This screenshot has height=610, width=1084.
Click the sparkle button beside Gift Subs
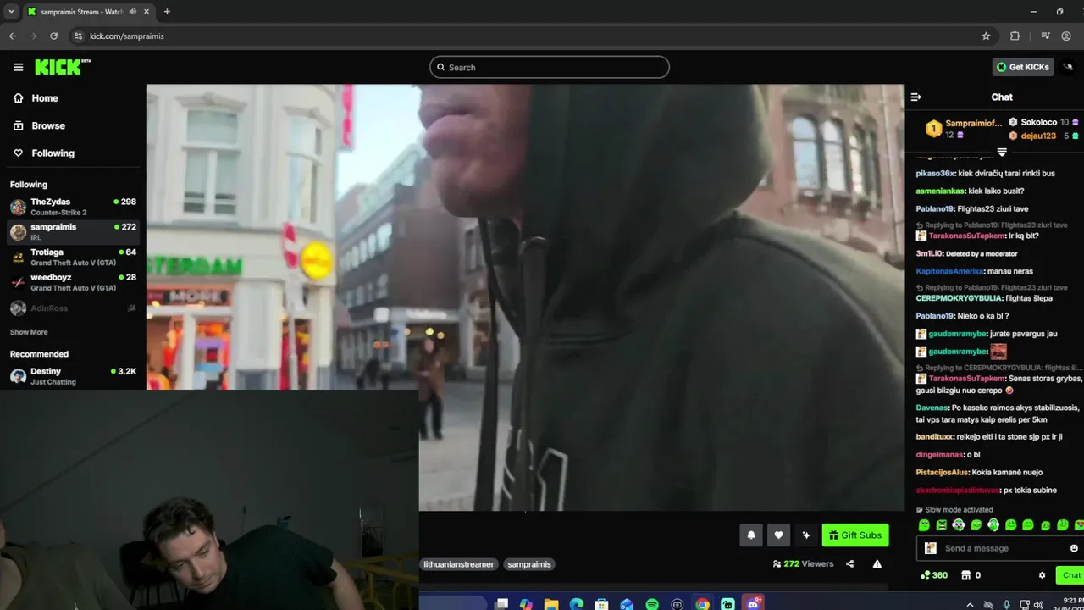805,535
